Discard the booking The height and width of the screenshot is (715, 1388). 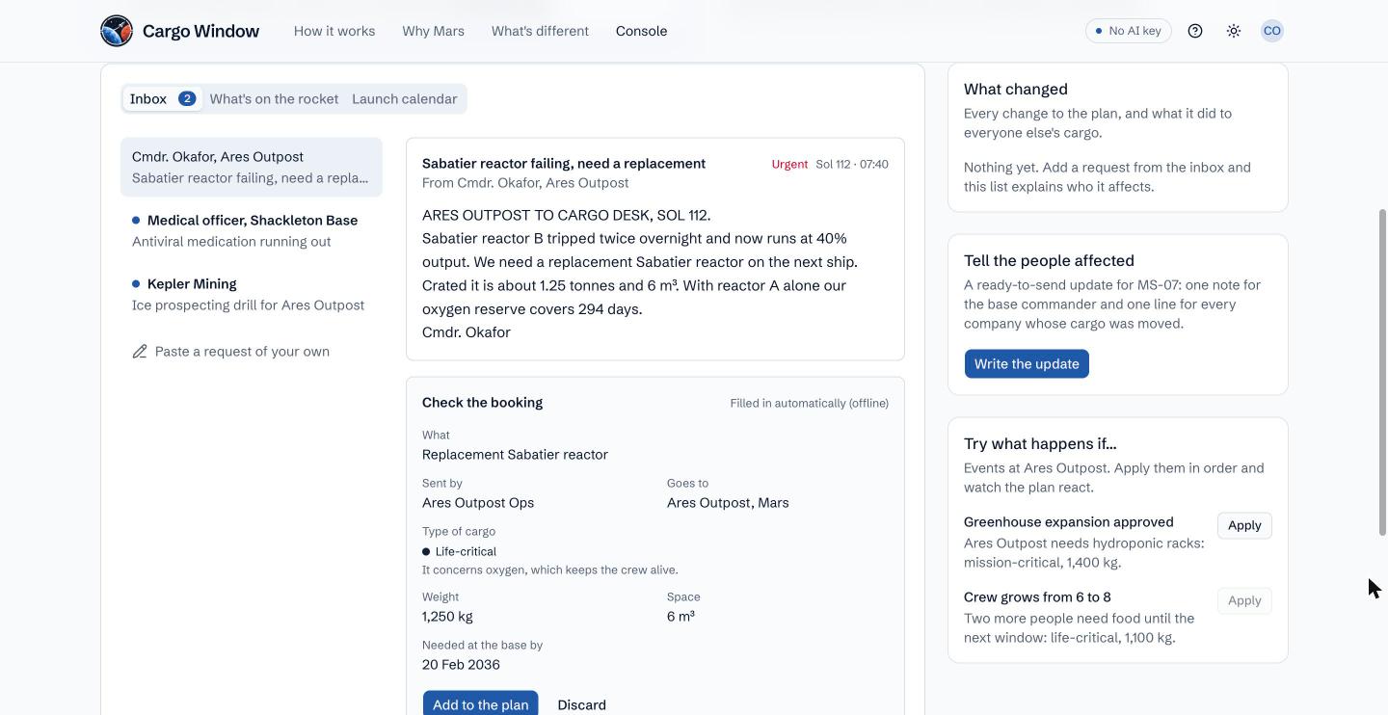tap(582, 704)
